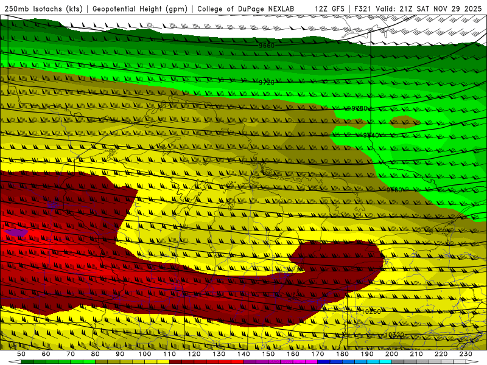Click the 170 knot colorbar label
Image resolution: width=487 pixels, height=365 pixels.
tap(318, 354)
